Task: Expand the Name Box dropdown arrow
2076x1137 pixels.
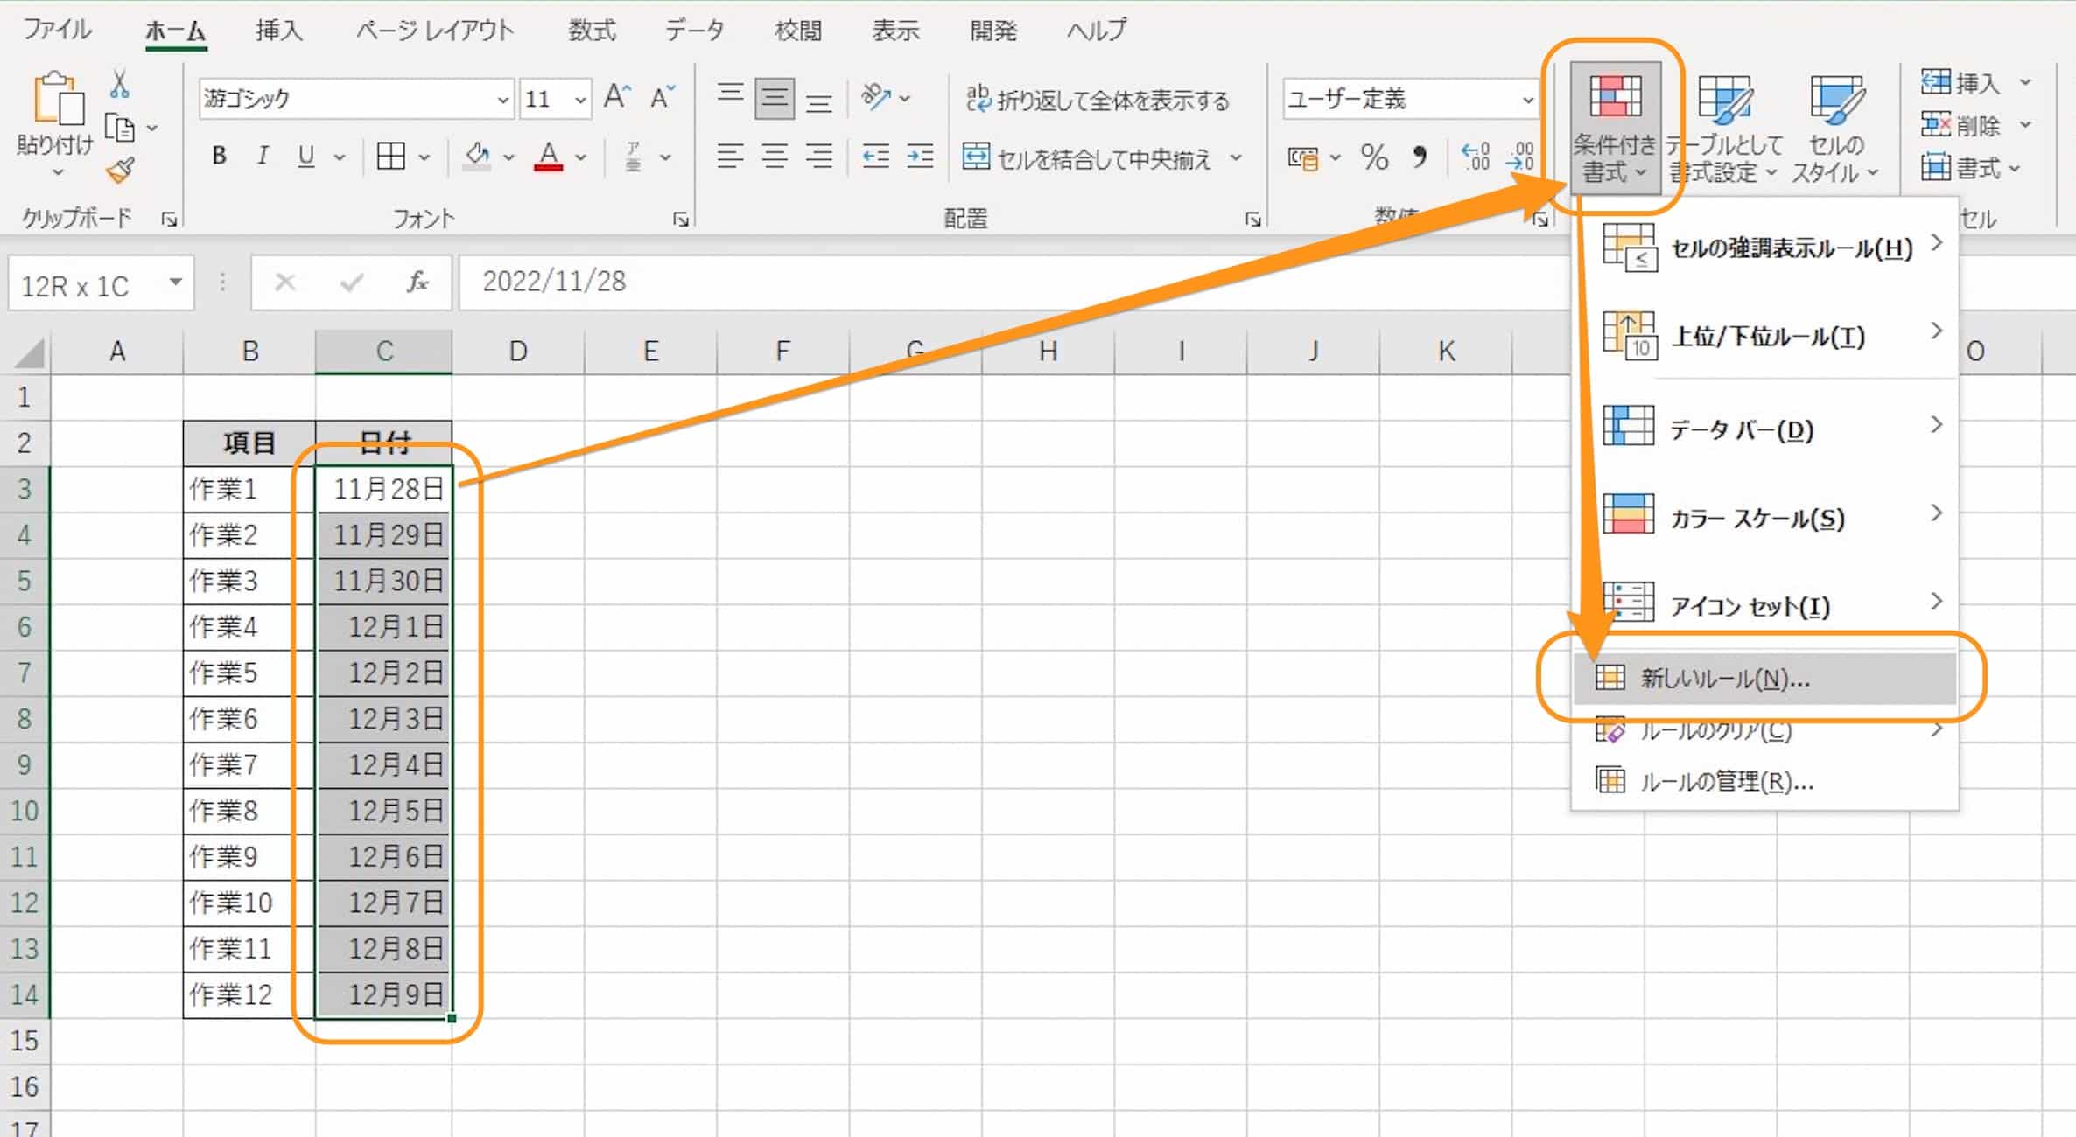Action: pyautogui.click(x=176, y=282)
